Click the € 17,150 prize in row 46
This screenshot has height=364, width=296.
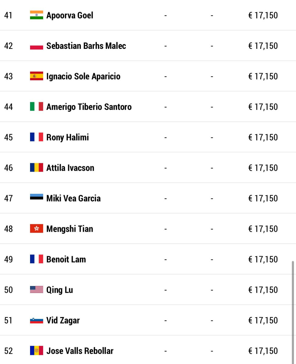pyautogui.click(x=263, y=168)
